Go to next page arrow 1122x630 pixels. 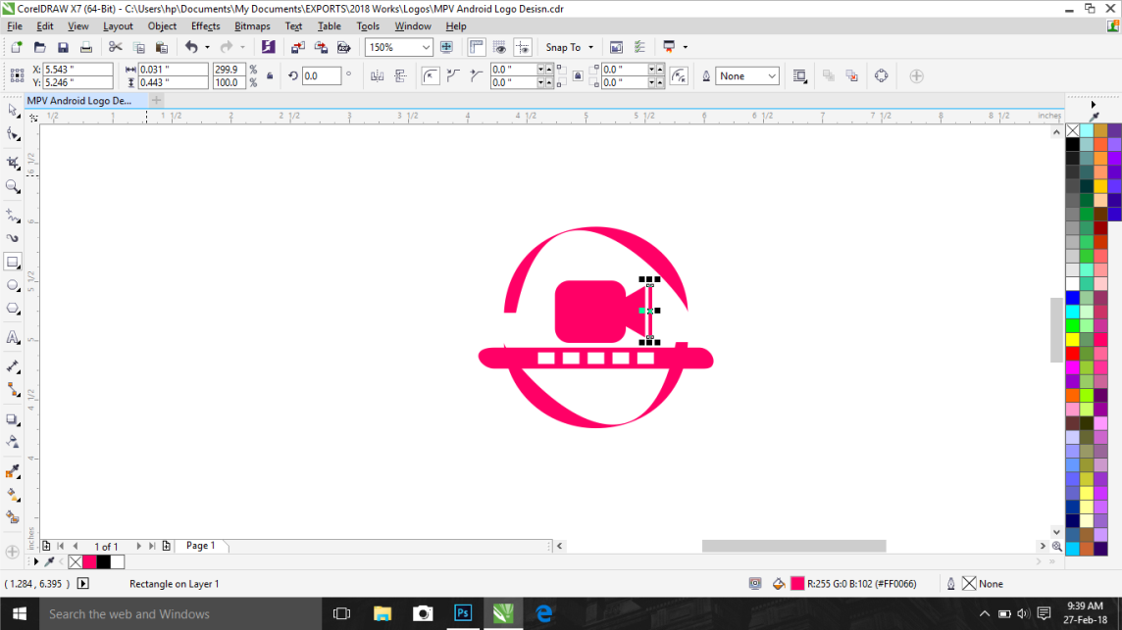click(138, 546)
